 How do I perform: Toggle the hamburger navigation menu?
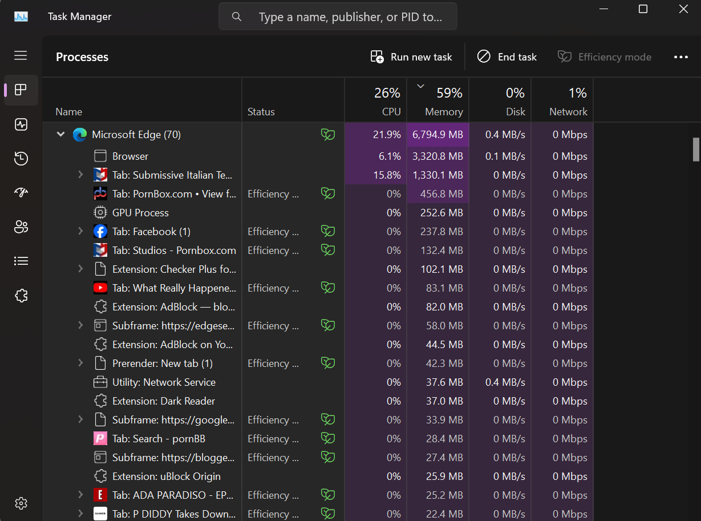point(21,55)
